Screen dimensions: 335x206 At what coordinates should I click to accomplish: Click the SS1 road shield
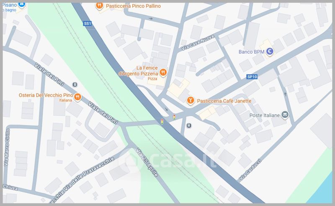coord(88,23)
